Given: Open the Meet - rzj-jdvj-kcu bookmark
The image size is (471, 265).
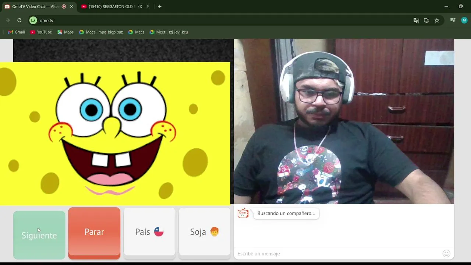Looking at the screenshot, I should pyautogui.click(x=169, y=32).
